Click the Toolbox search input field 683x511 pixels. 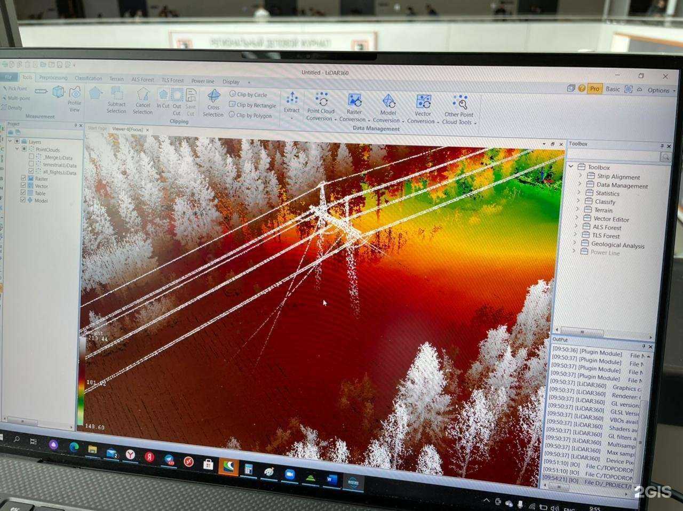coord(614,156)
